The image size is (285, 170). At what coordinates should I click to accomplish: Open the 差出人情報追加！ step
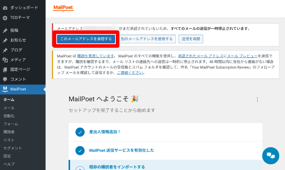pyautogui.click(x=165, y=132)
